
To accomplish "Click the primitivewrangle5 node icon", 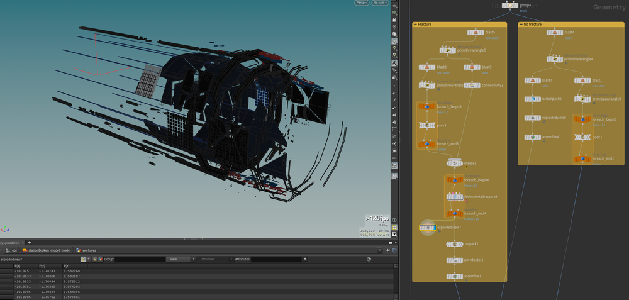I will coord(448,50).
